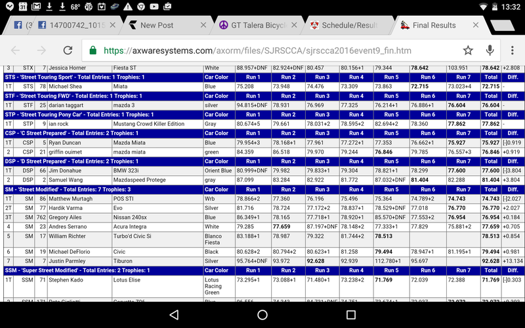Select driver name griffin ouimet
525x328 pixels.
point(66,152)
